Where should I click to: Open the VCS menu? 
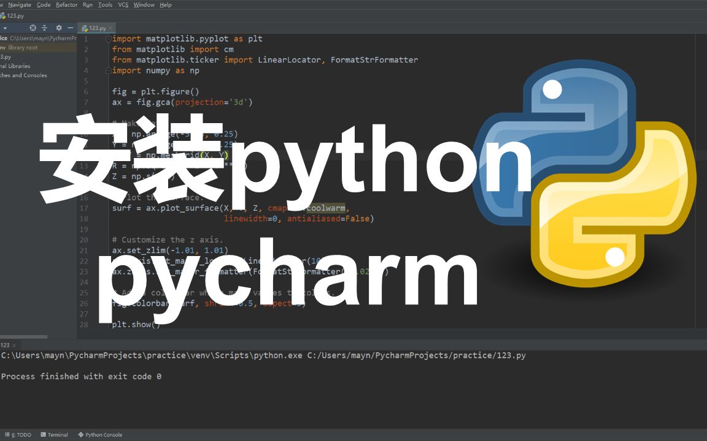point(122,5)
